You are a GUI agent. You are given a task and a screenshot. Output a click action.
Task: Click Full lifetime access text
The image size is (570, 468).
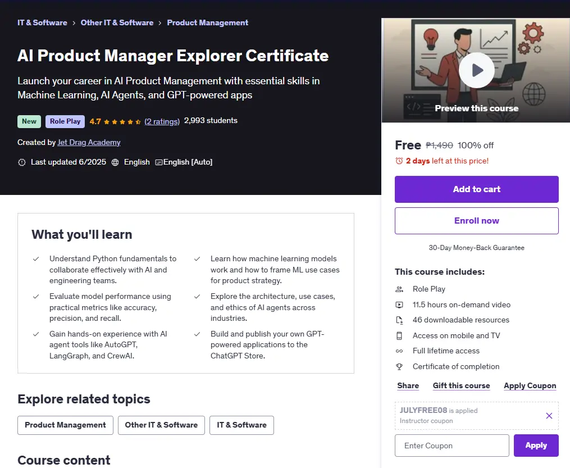click(446, 351)
